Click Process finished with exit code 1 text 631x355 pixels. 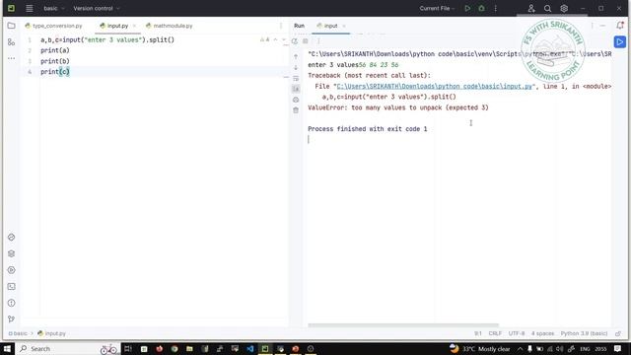pyautogui.click(x=368, y=129)
